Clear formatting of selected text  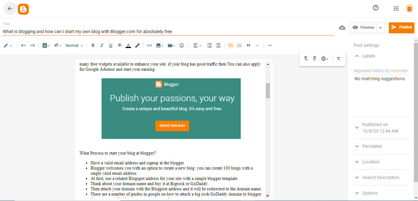(x=339, y=58)
